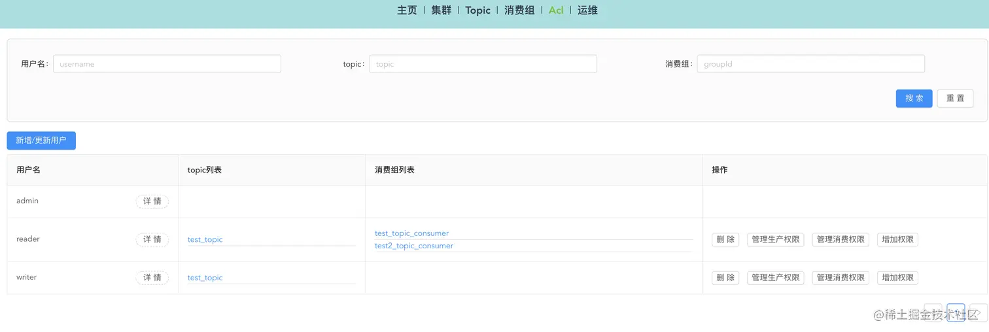The image size is (989, 332).
Task: Click 增加权限 for writer
Action: tap(898, 278)
